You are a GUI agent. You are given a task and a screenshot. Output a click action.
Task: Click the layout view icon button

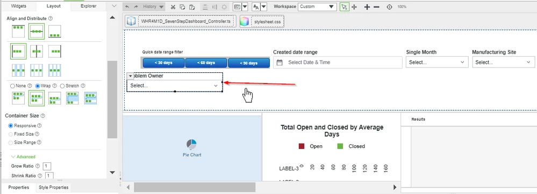click(237, 6)
